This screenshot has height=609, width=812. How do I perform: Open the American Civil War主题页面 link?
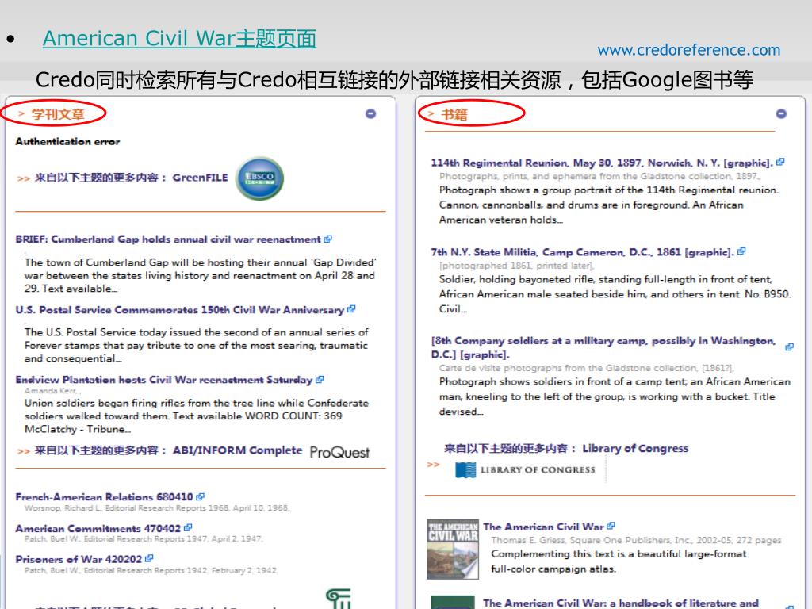[x=179, y=38]
